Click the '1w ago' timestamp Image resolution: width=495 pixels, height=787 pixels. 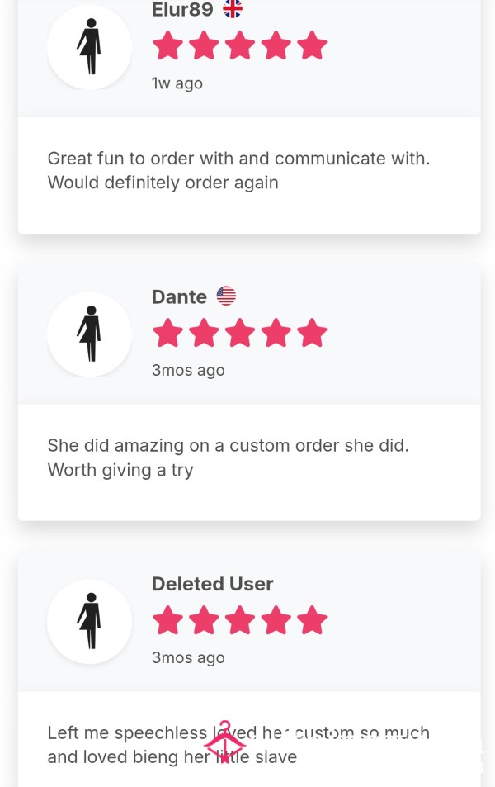(177, 83)
